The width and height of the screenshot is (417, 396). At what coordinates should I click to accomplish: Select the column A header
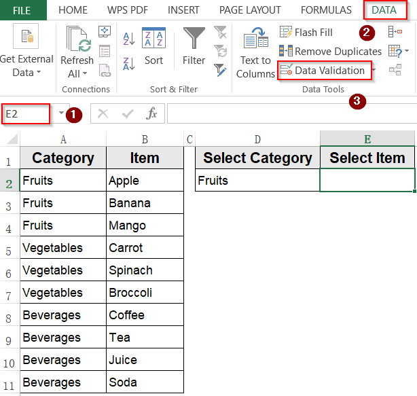coord(63,139)
